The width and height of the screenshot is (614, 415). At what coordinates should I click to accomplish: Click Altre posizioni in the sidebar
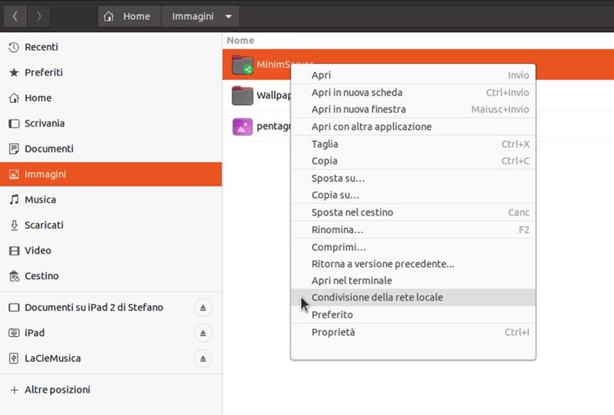[57, 390]
